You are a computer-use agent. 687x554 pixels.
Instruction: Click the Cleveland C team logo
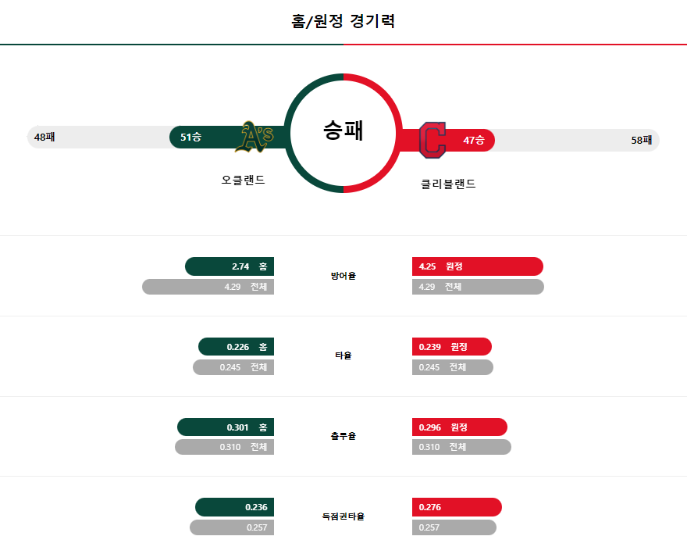[432, 141]
